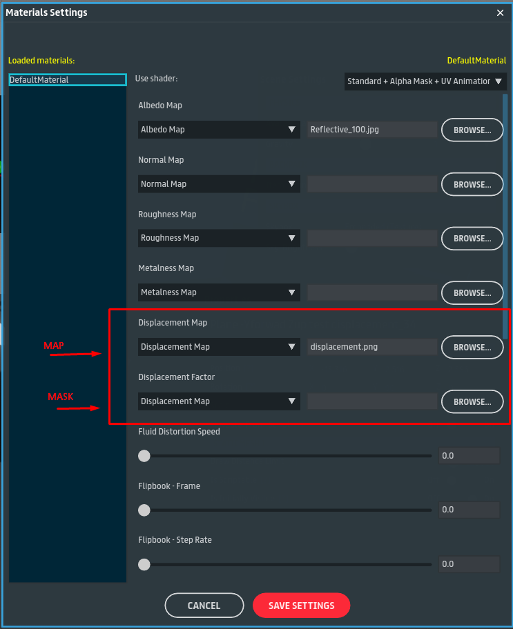Click the Flipbook - Frame slider handle
The height and width of the screenshot is (629, 513).
[x=144, y=510]
